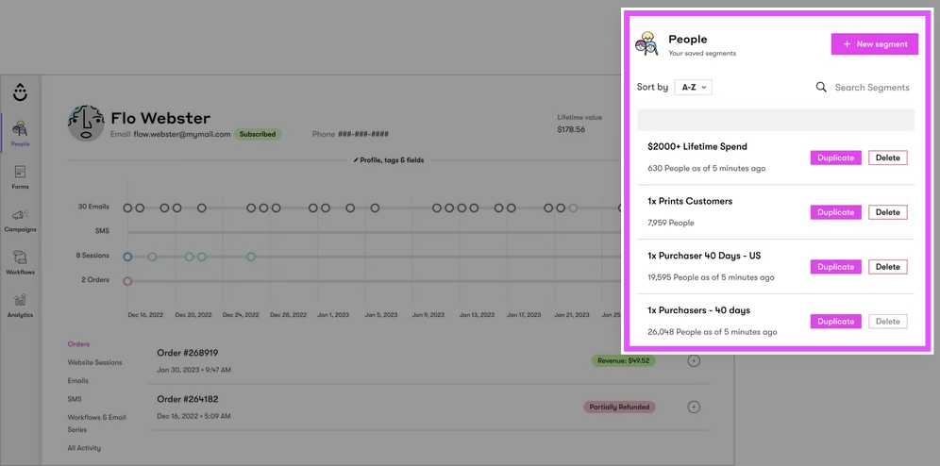Image resolution: width=940 pixels, height=466 pixels.
Task: Click the red Orders timeline marker
Action: 127,281
